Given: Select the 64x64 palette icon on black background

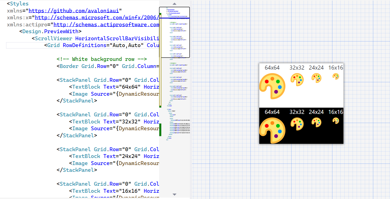Looking at the screenshot, I should (272, 130).
